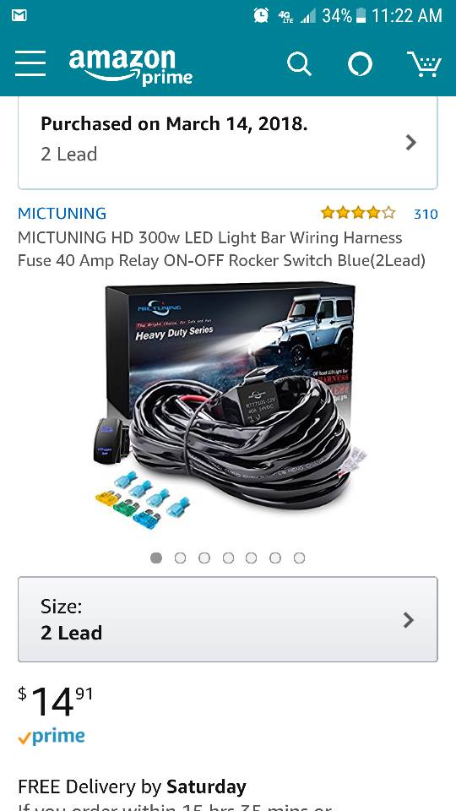Select the second image carousel dot
The height and width of the screenshot is (811, 456).
coord(180,558)
